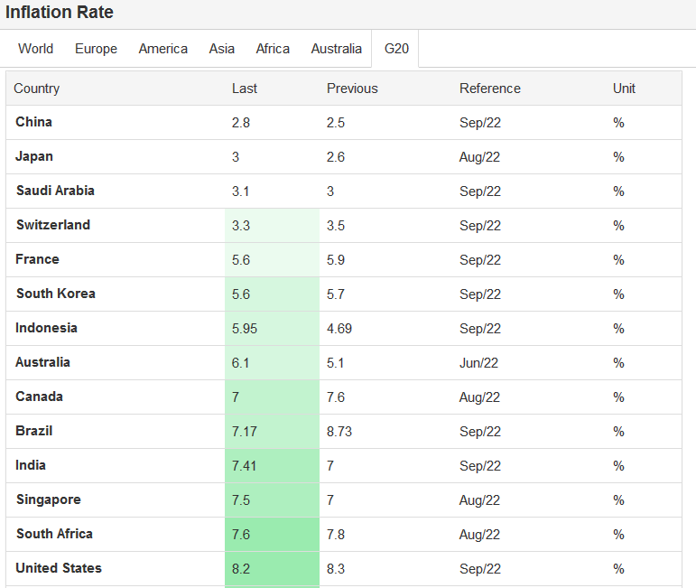This screenshot has height=588, width=696.
Task: Click Japan's reference Aug/22
Action: click(479, 157)
